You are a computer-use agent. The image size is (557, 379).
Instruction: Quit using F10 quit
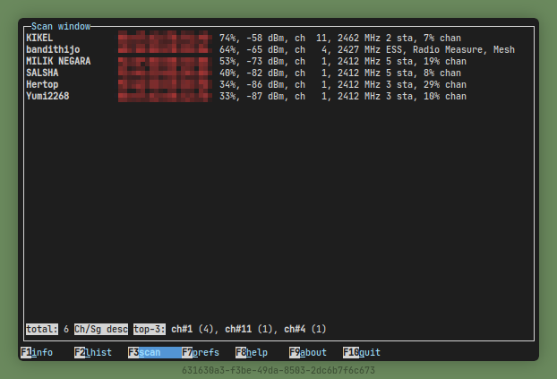pos(362,353)
